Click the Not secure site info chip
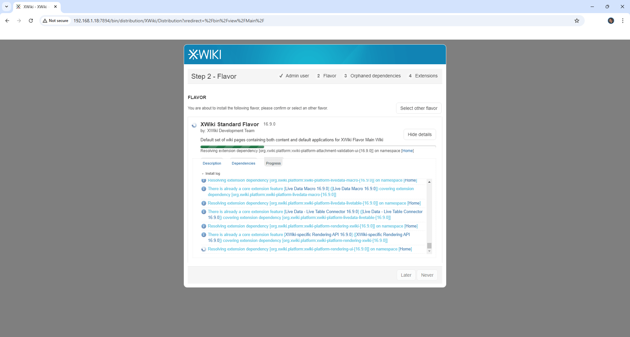Screen dimensions: 630x337 tap(55, 21)
